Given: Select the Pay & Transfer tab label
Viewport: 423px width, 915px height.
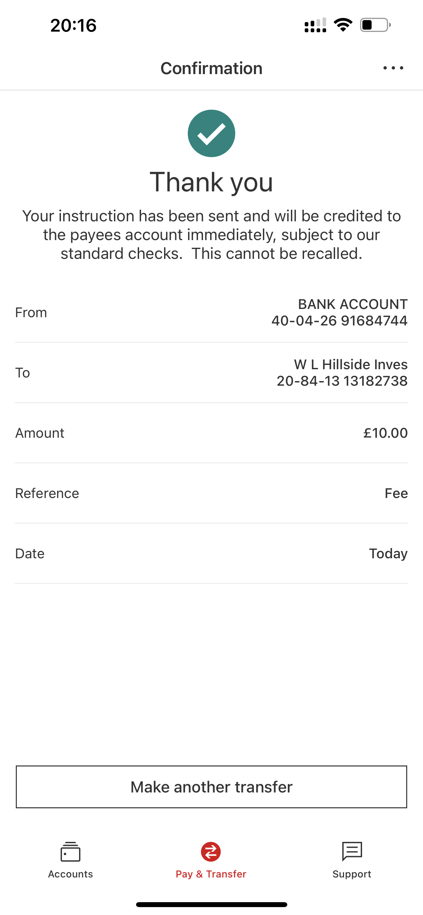Looking at the screenshot, I should click(x=211, y=874).
